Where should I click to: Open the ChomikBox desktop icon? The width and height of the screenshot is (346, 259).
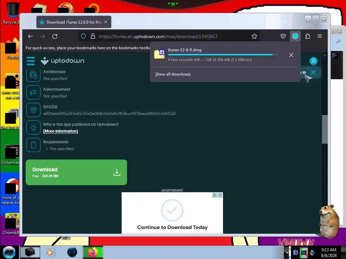(11, 224)
